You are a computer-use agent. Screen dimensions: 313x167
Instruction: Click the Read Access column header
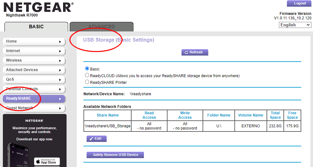point(149,115)
